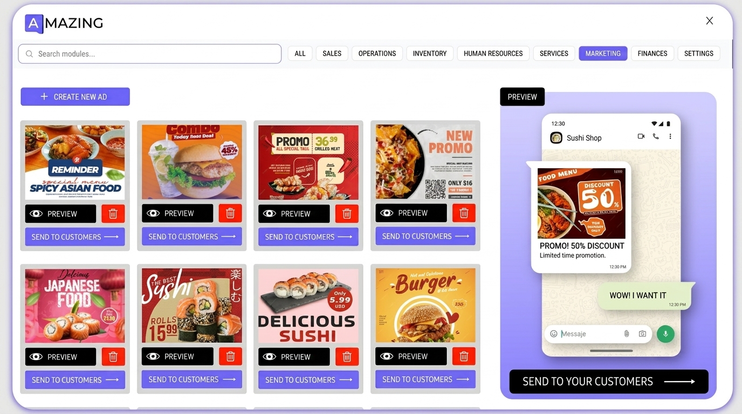
Task: Go to the INVENTORY tab
Action: click(x=430, y=53)
